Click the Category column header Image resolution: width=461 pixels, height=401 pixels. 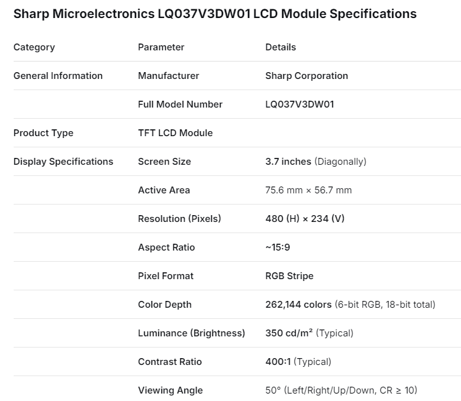tap(34, 47)
